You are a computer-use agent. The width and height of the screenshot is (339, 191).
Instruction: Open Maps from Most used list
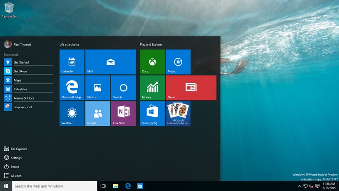pyautogui.click(x=29, y=80)
